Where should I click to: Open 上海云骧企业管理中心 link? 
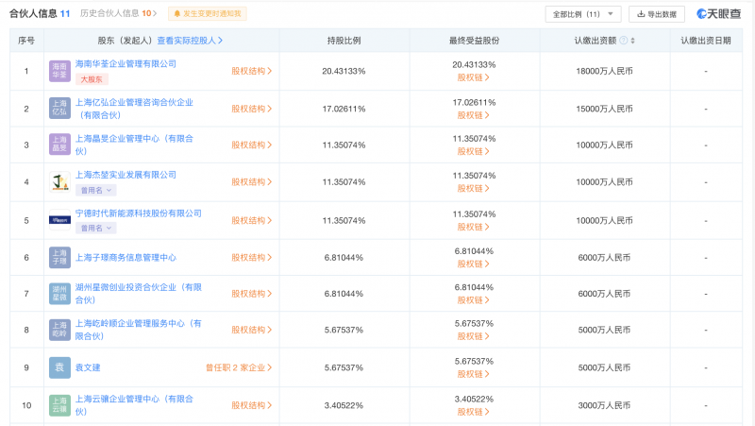coord(134,405)
